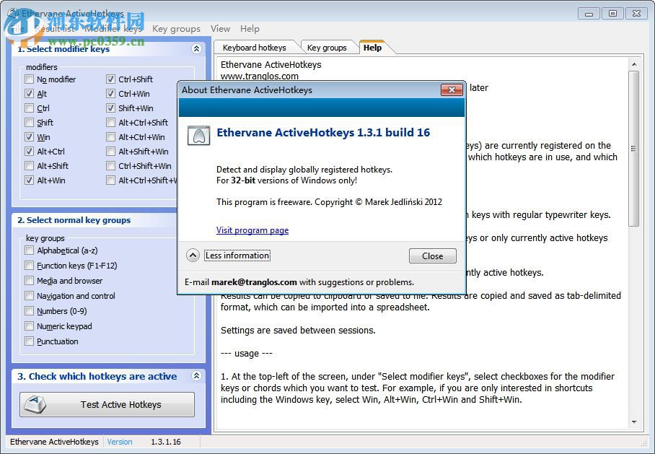
Task: Click the keyboard icon on Test Active Hotkeys
Action: (35, 404)
